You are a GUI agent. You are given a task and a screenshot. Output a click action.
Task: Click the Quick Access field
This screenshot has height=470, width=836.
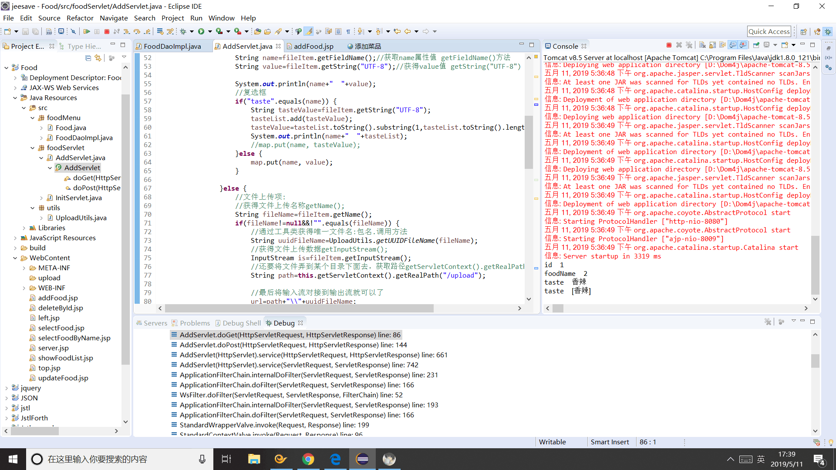769,31
